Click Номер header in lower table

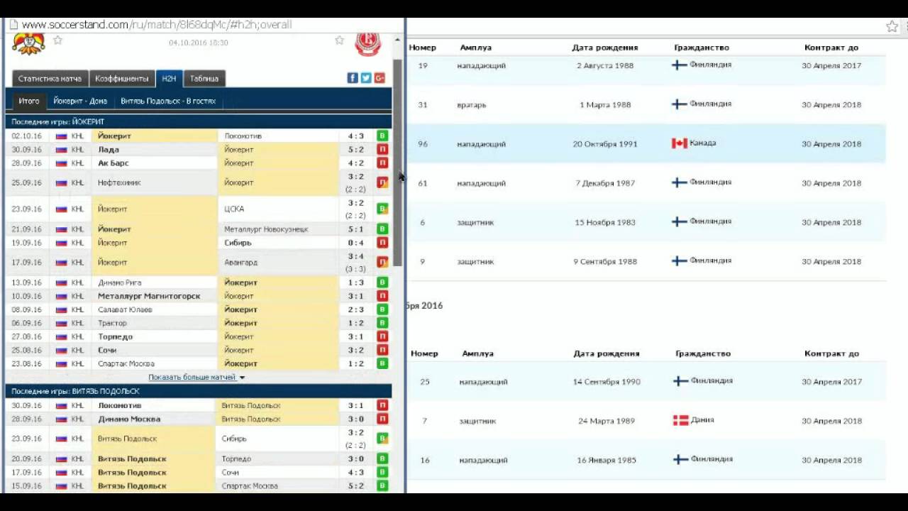424,353
